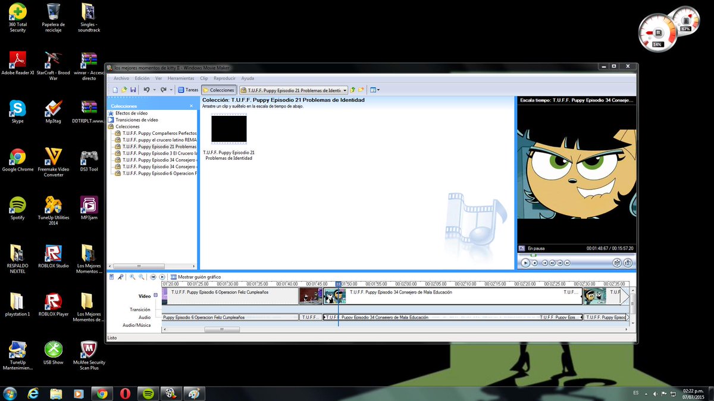Go up one collection level icon

(352, 90)
